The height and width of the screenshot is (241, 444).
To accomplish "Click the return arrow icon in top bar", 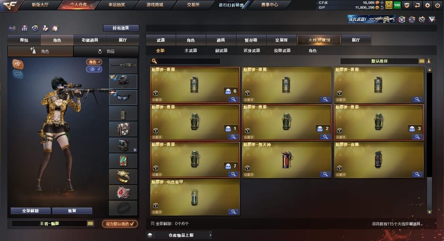I will (x=417, y=5).
